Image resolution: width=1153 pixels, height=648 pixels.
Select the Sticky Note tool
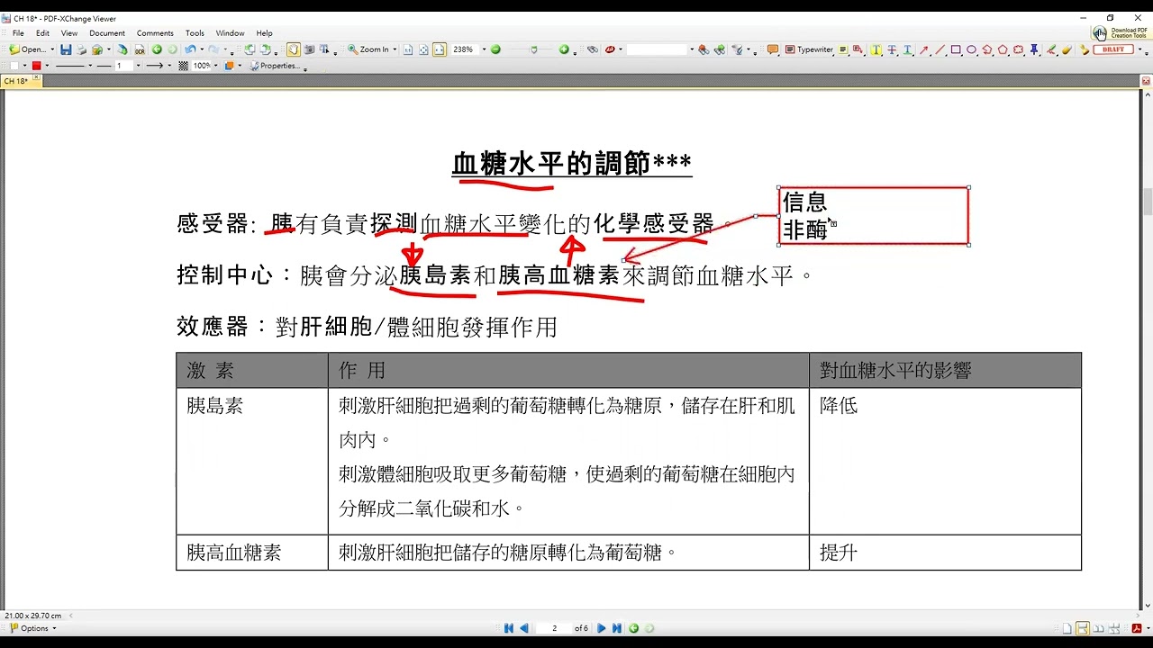tap(772, 49)
